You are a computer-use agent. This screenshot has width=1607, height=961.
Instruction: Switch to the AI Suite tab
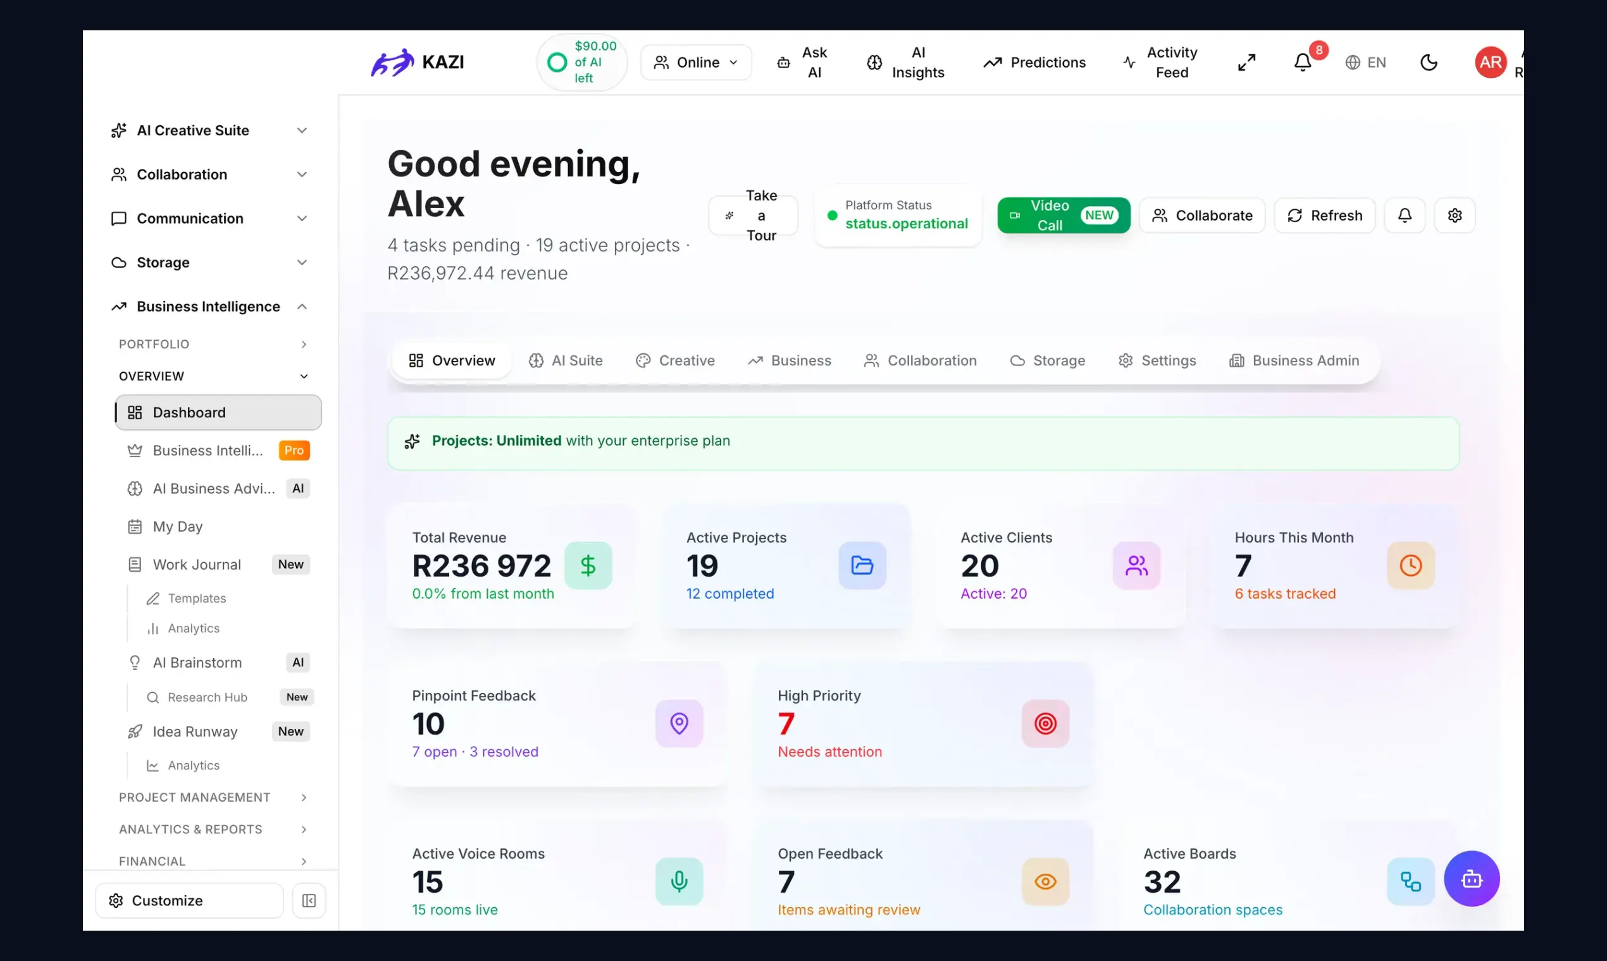(566, 360)
